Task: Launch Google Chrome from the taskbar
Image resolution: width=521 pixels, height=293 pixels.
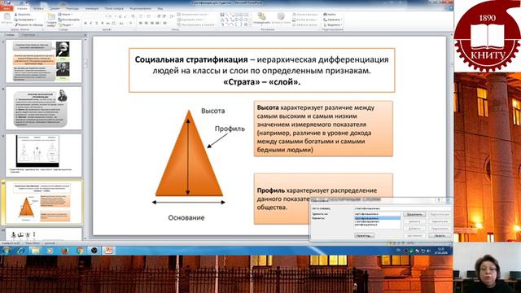Action: (80, 251)
